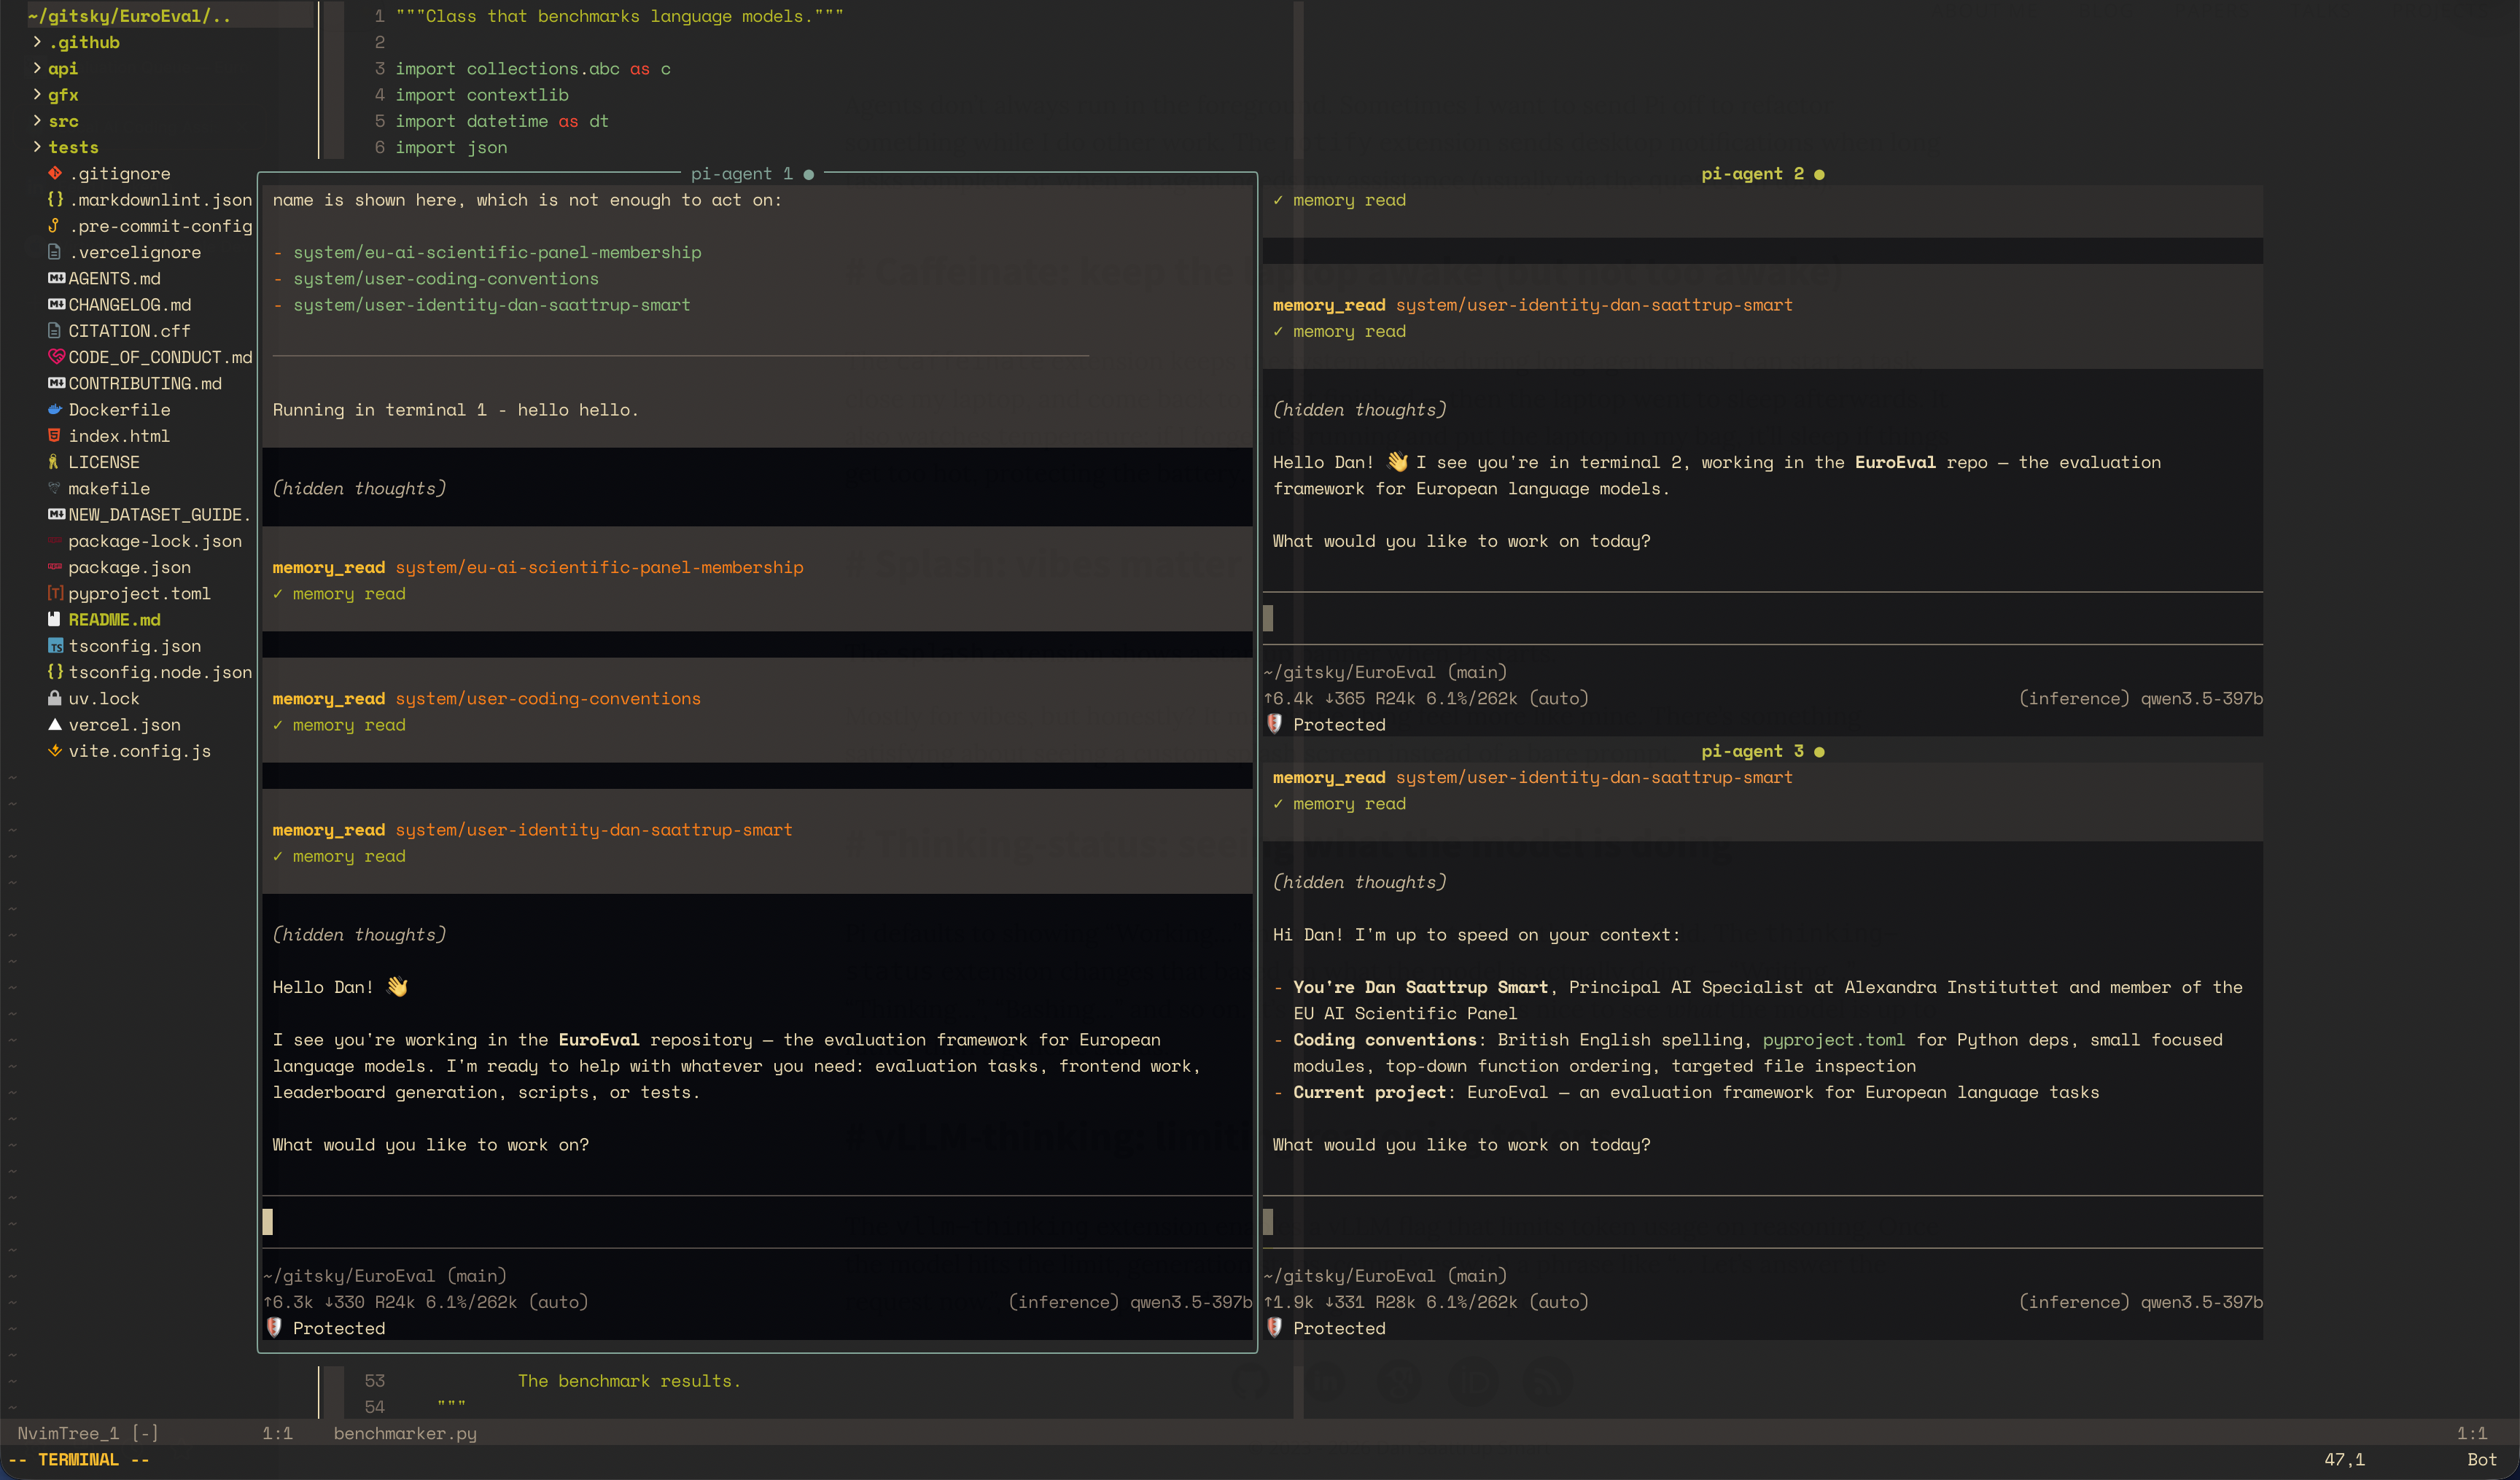Viewport: 2520px width, 1480px height.
Task: Click the pi-agent 1 prompt input line
Action: 757,1222
